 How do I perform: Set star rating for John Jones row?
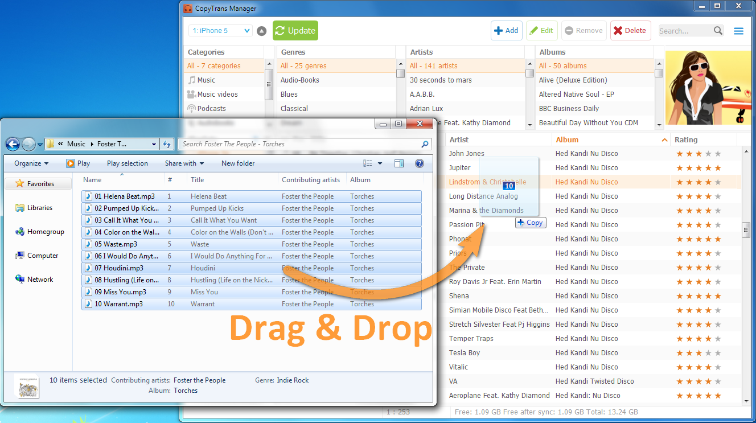[698, 154]
